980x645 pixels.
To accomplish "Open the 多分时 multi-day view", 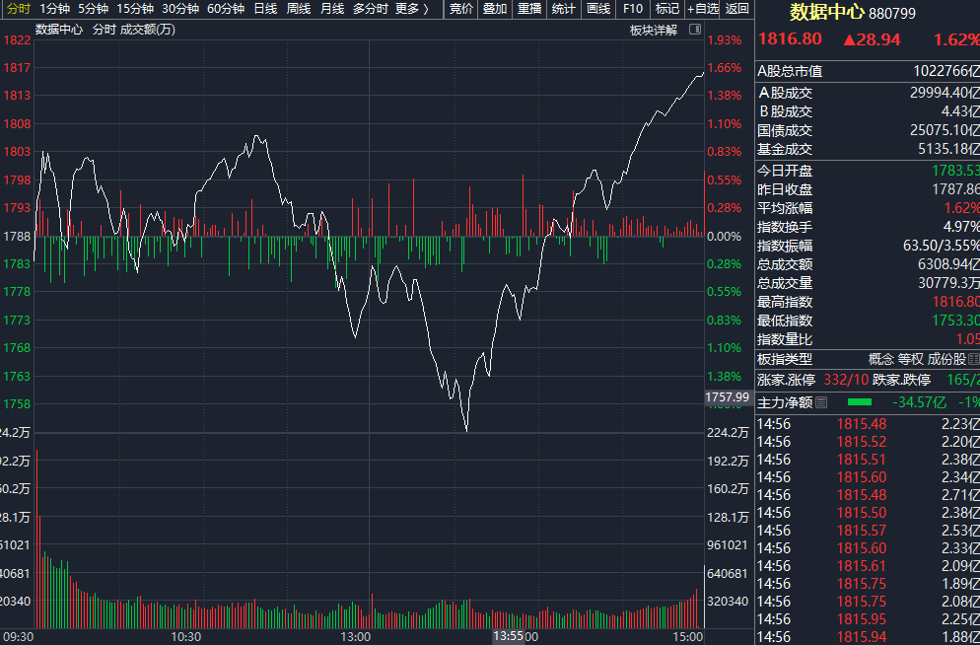I will click(x=371, y=9).
